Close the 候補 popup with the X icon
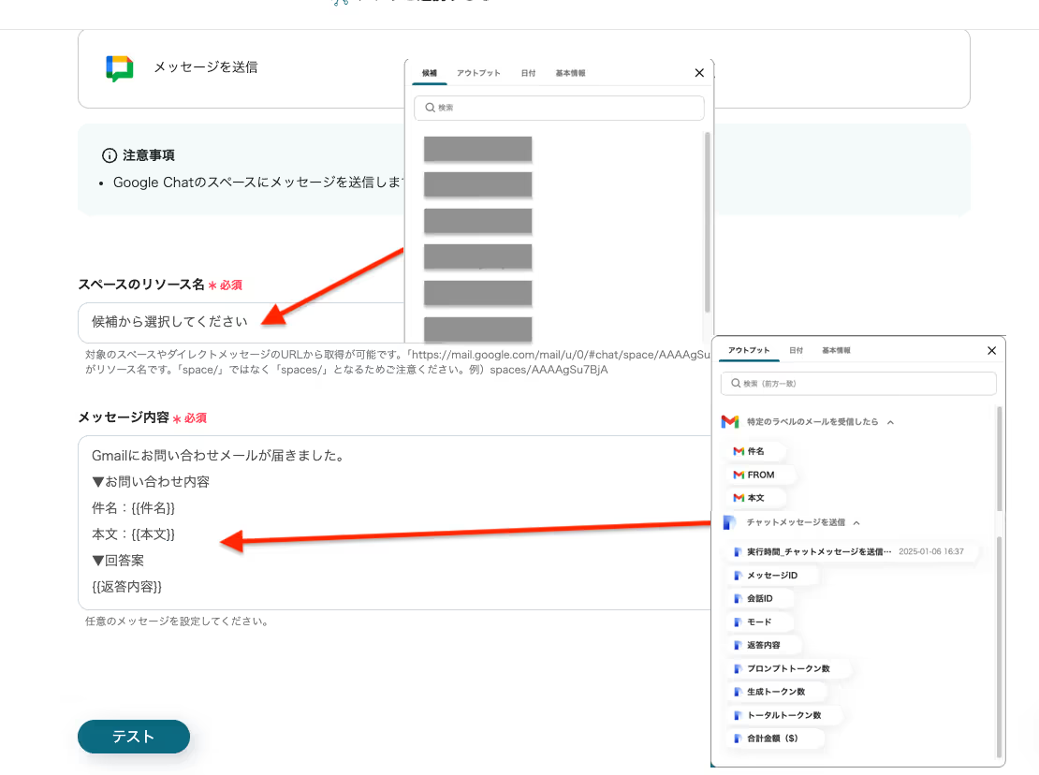 pos(699,73)
